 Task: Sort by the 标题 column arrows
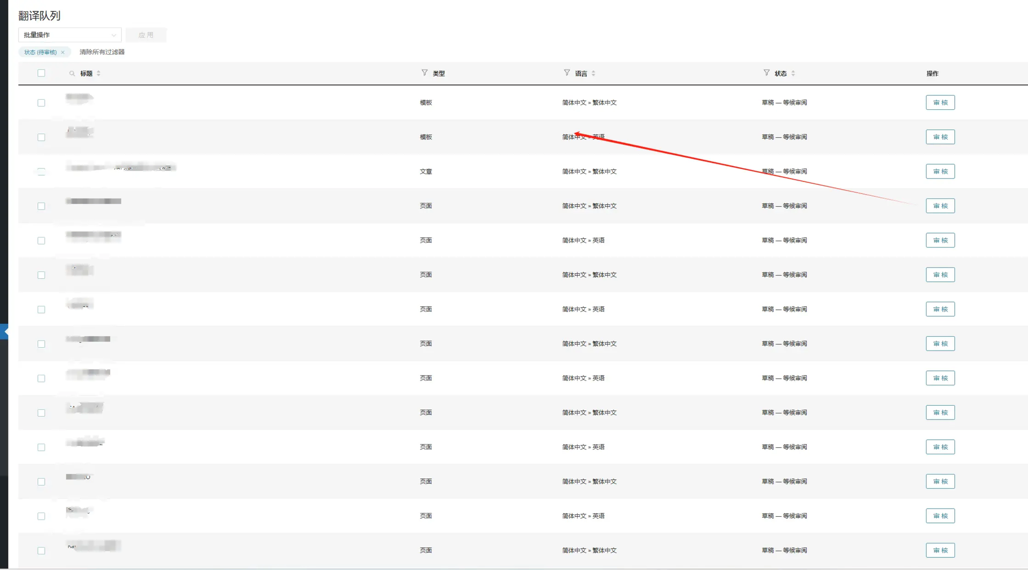point(99,74)
